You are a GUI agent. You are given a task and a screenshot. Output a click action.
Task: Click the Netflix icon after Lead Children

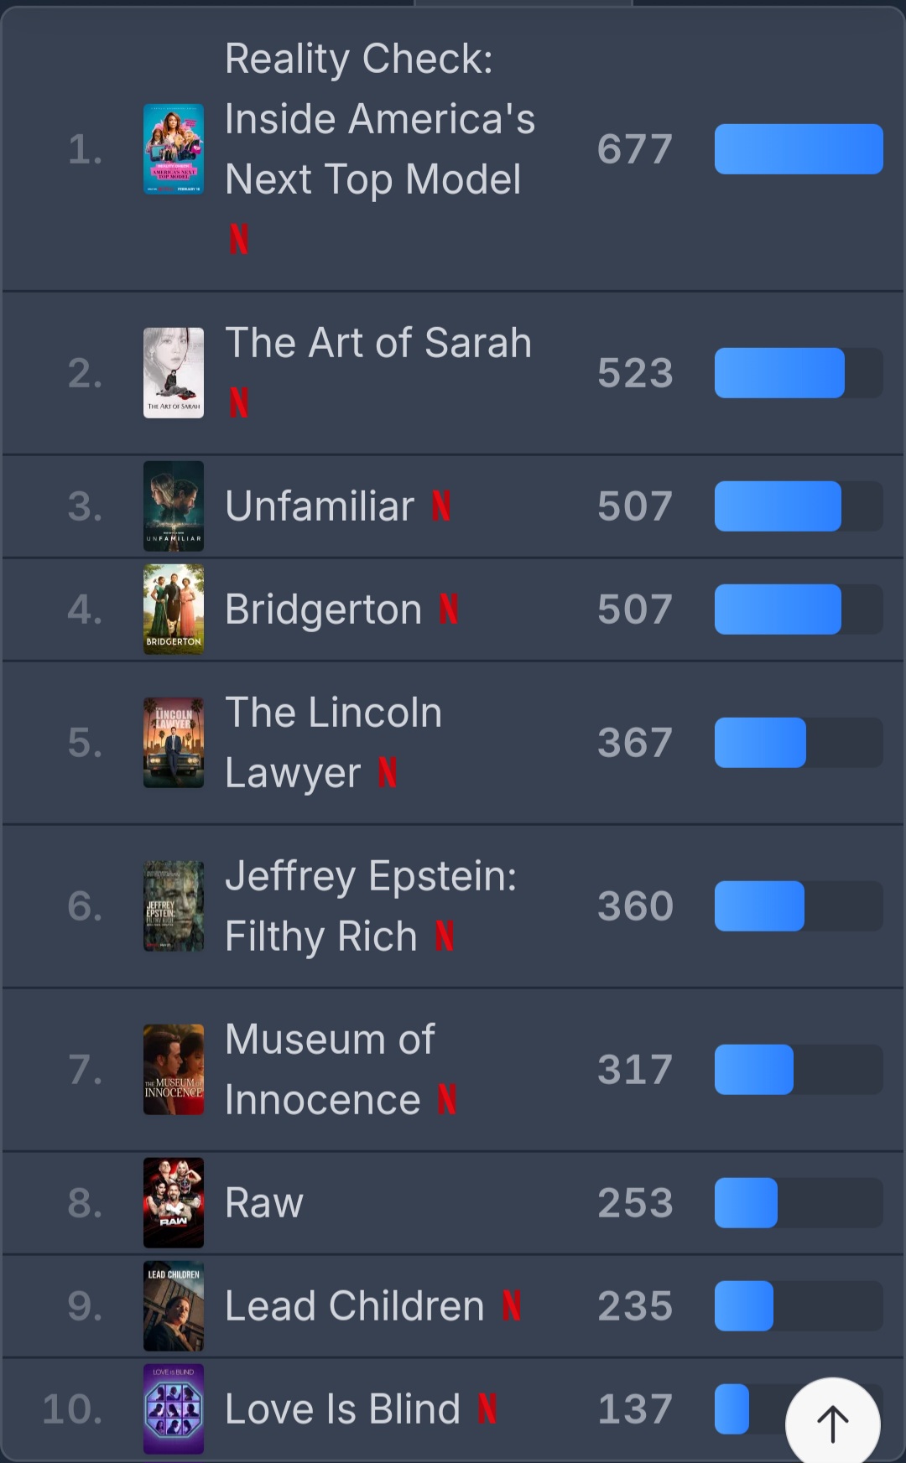coord(512,1306)
